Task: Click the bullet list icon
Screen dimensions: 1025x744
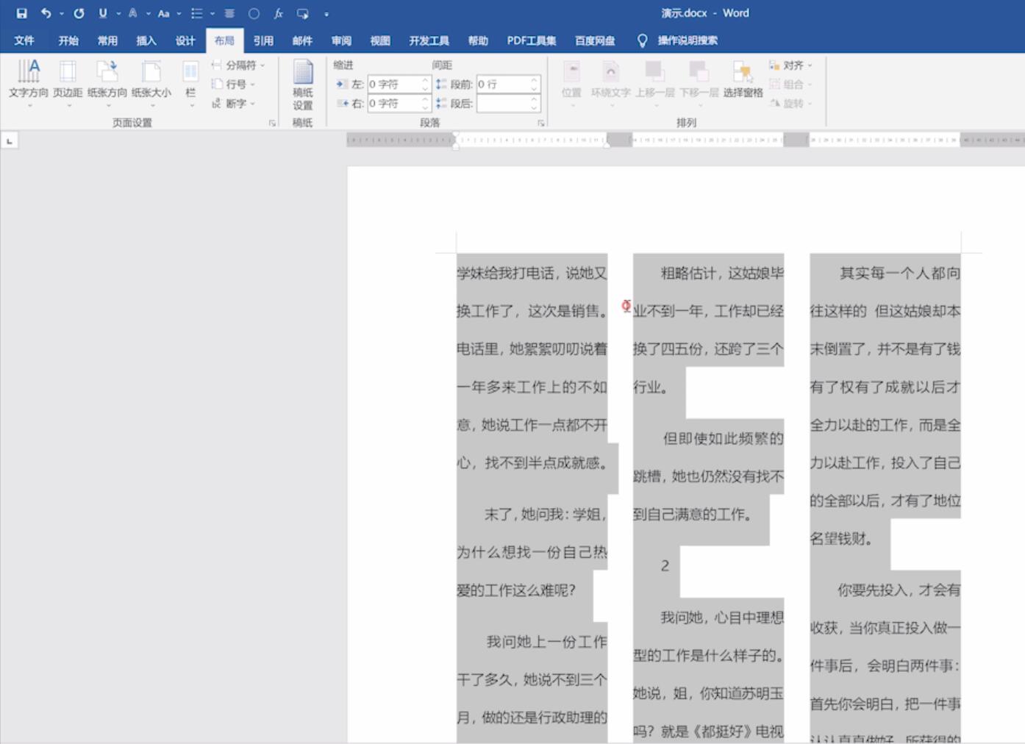Action: coord(196,13)
